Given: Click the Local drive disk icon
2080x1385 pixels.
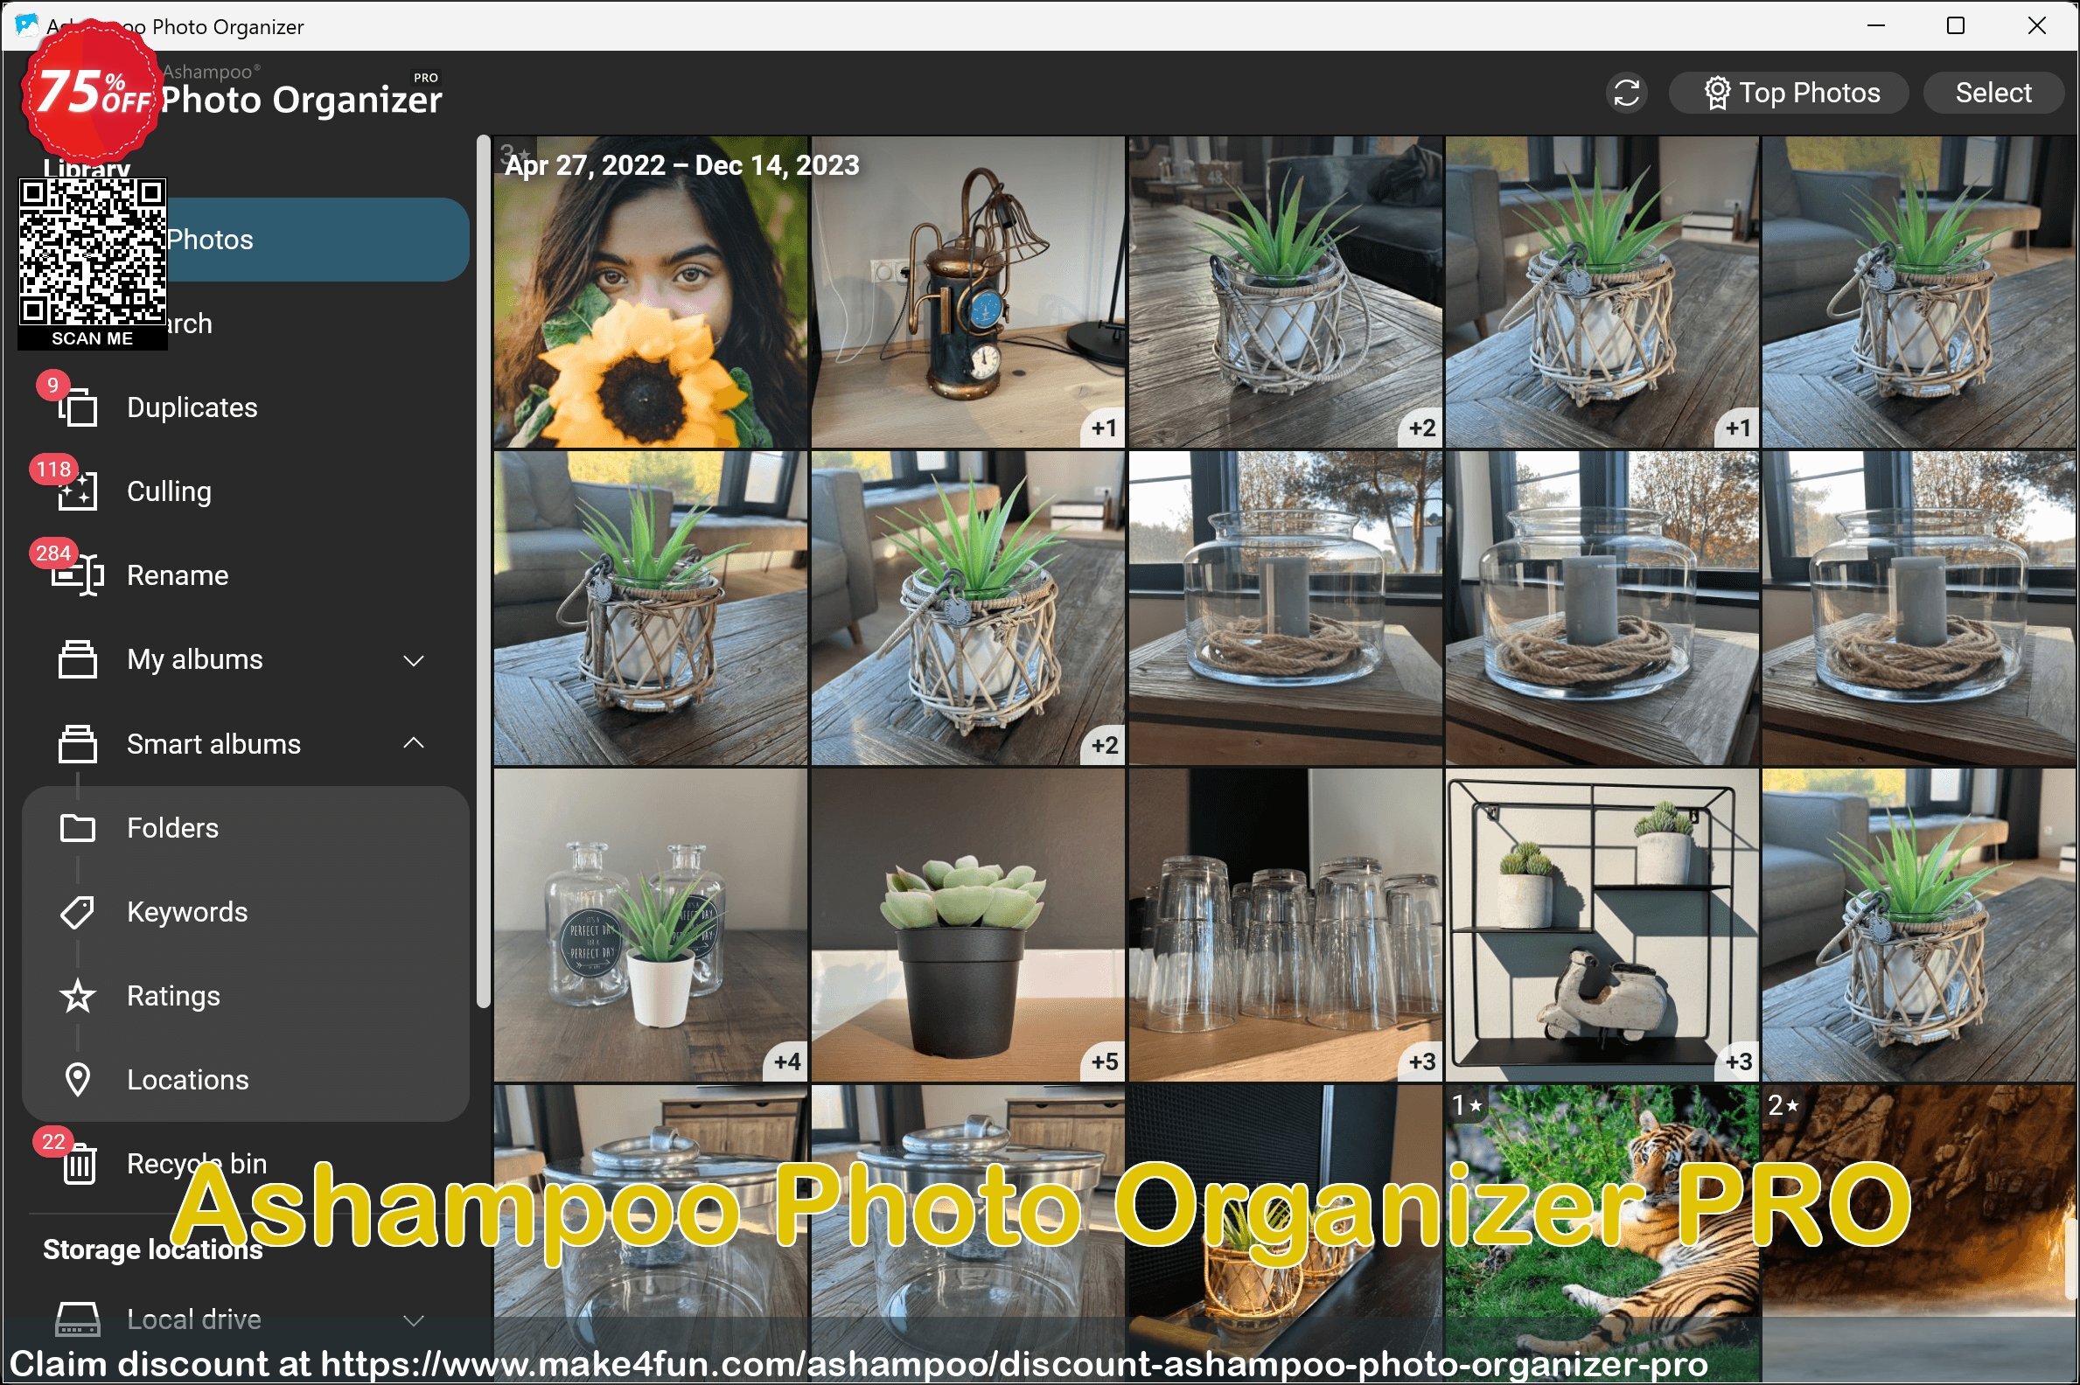Looking at the screenshot, I should (78, 1319).
